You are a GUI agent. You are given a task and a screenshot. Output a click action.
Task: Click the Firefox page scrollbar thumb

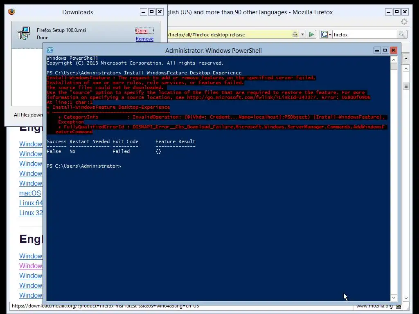pos(406,86)
